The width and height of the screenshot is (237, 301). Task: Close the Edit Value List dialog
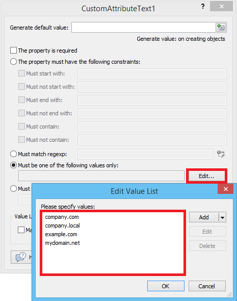(226, 189)
